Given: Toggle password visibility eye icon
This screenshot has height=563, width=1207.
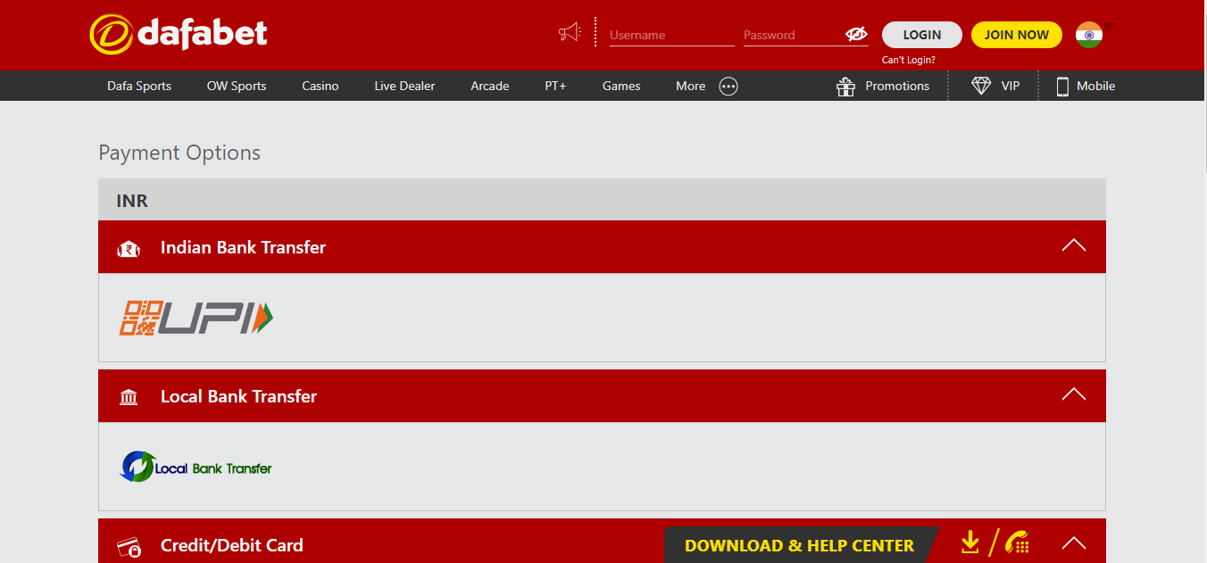Looking at the screenshot, I should 856,35.
